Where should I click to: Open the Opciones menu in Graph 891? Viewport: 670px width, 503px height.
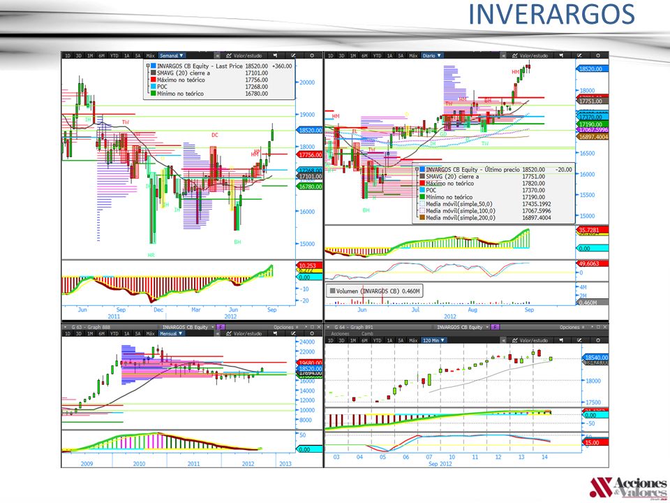click(572, 327)
